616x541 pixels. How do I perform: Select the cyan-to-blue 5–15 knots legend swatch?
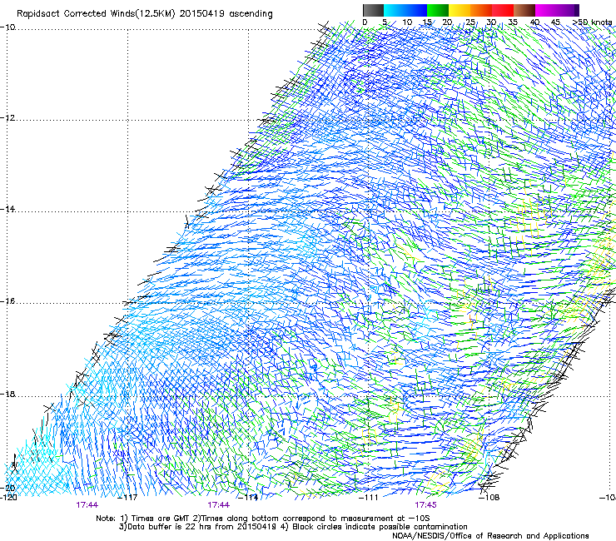(405, 10)
